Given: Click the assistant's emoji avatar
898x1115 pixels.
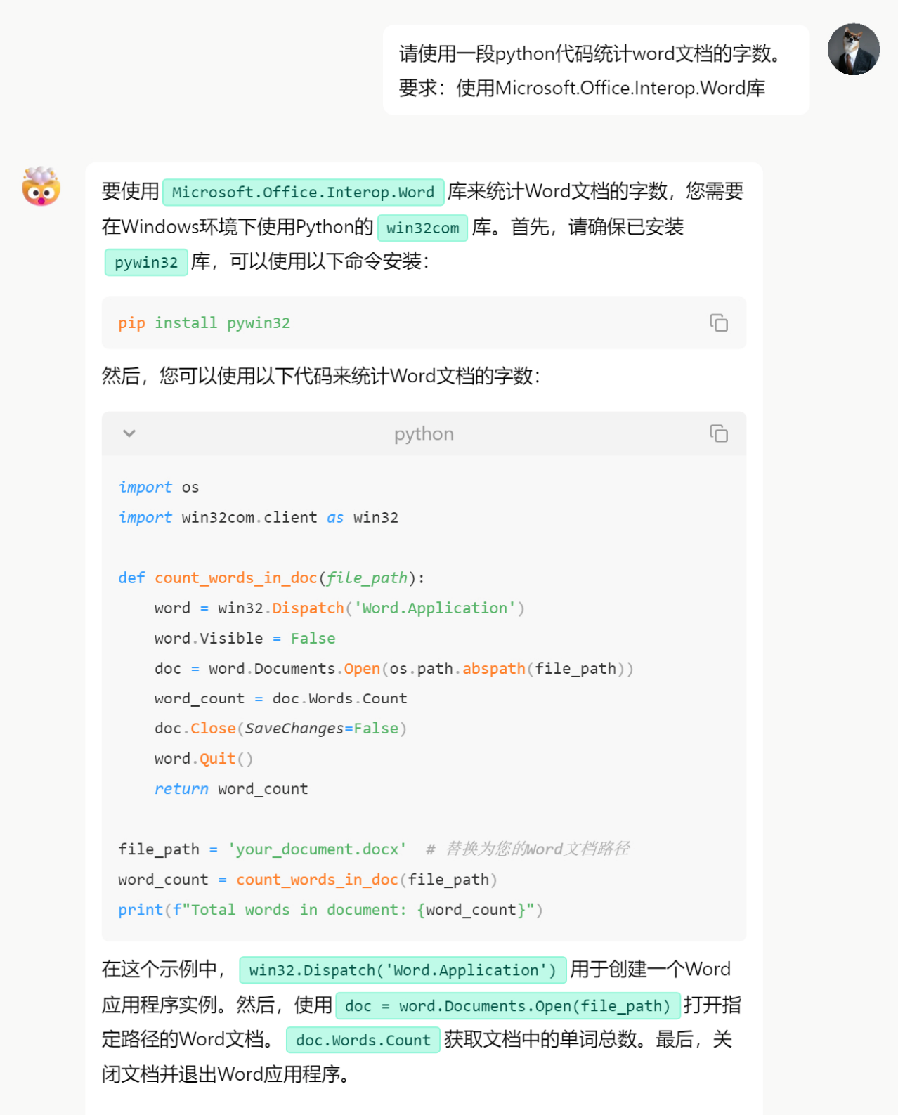Looking at the screenshot, I should tap(41, 187).
